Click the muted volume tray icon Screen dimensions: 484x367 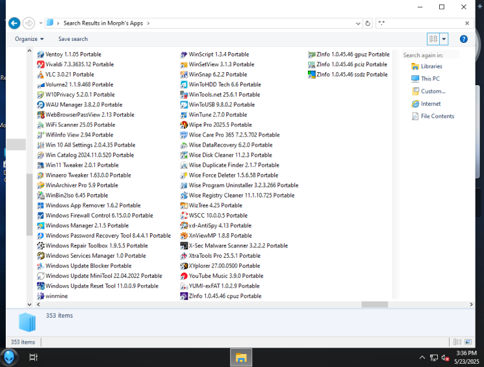[x=445, y=358]
